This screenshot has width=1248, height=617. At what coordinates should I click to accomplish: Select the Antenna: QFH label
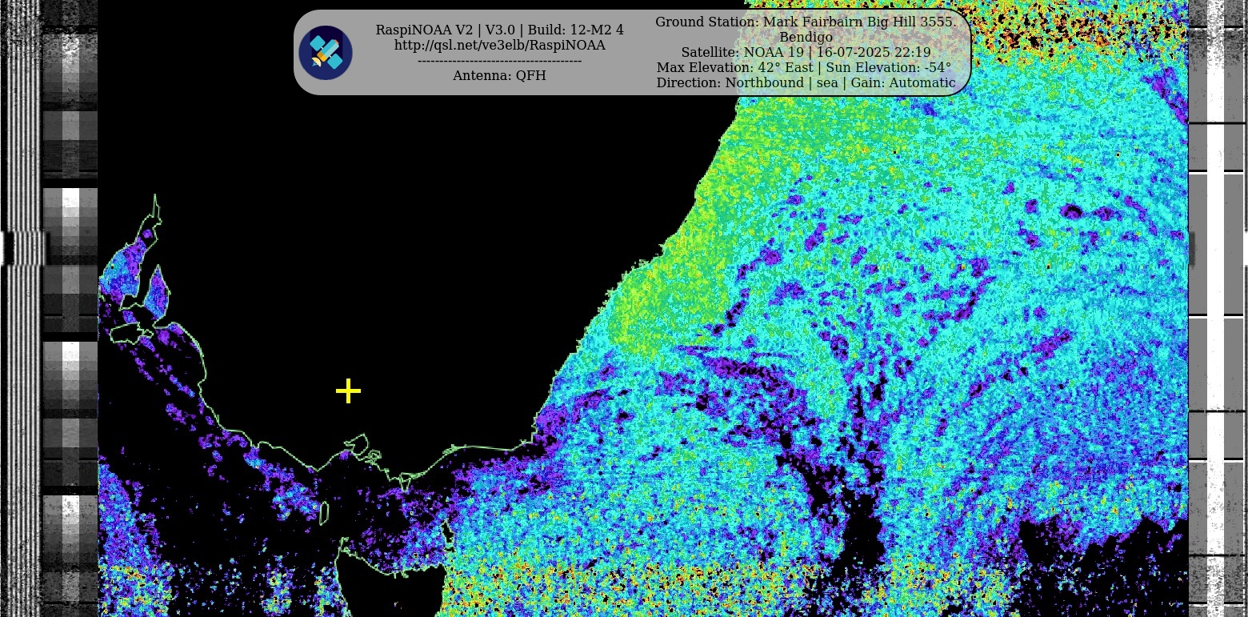tap(499, 76)
